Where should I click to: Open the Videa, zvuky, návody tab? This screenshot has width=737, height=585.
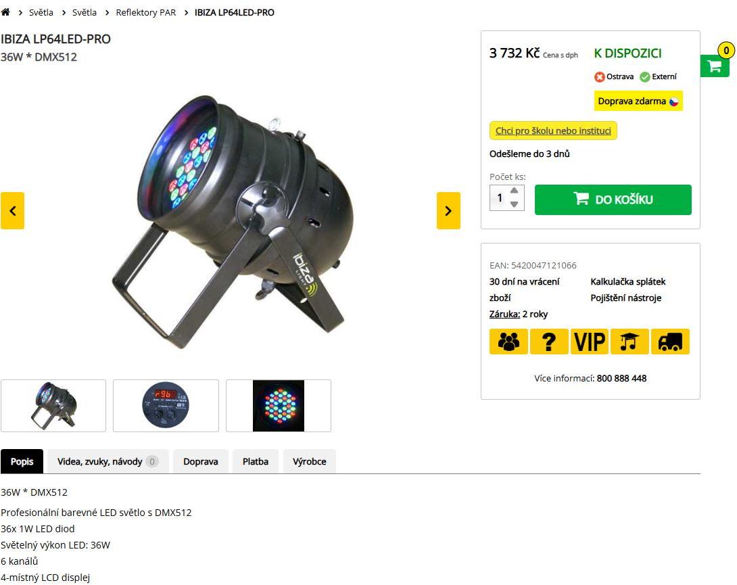(108, 461)
